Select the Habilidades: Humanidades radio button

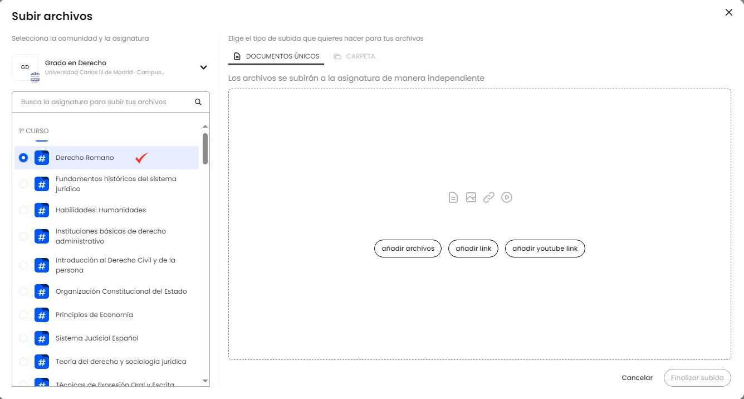pos(23,210)
